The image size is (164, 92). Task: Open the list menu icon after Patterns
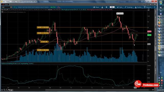click(x=155, y=7)
